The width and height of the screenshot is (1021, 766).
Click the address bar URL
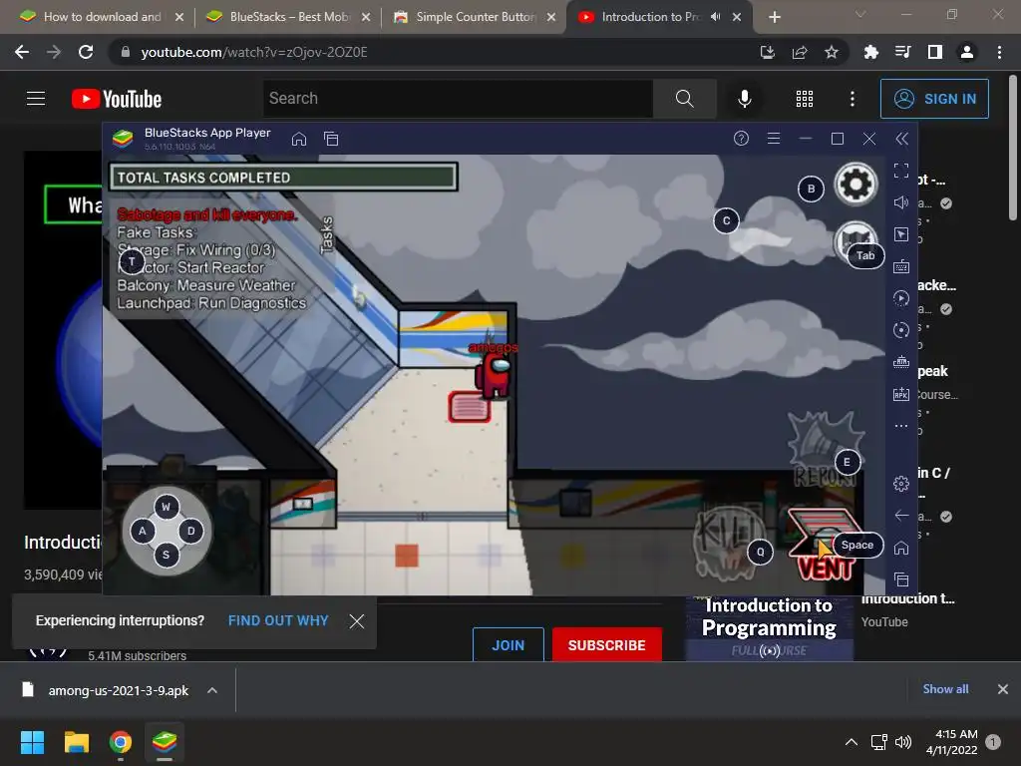click(x=254, y=52)
